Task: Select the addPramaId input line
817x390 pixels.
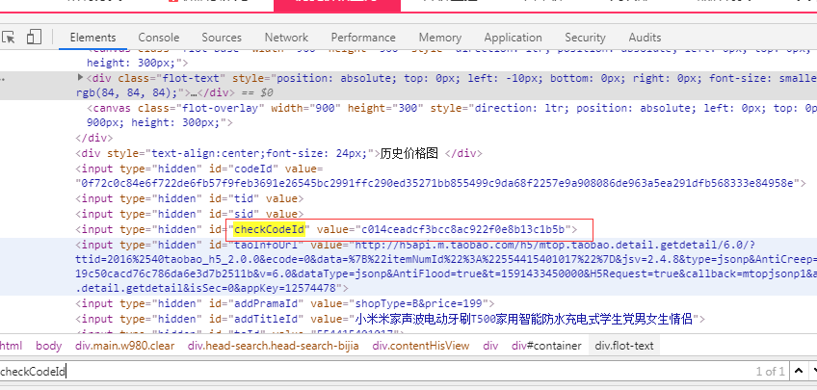Action: 285,303
